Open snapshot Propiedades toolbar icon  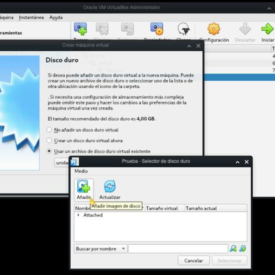157,29
